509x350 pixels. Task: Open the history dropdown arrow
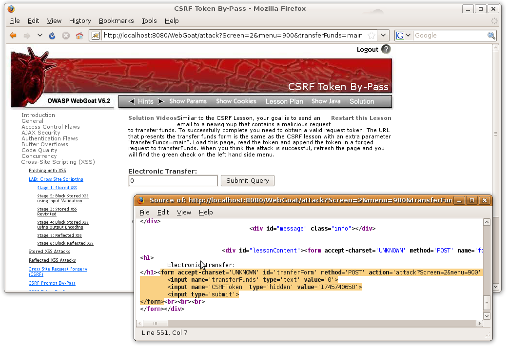tap(40, 36)
